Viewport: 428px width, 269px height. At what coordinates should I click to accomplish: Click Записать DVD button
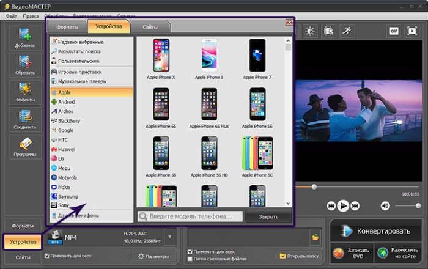pyautogui.click(x=352, y=253)
